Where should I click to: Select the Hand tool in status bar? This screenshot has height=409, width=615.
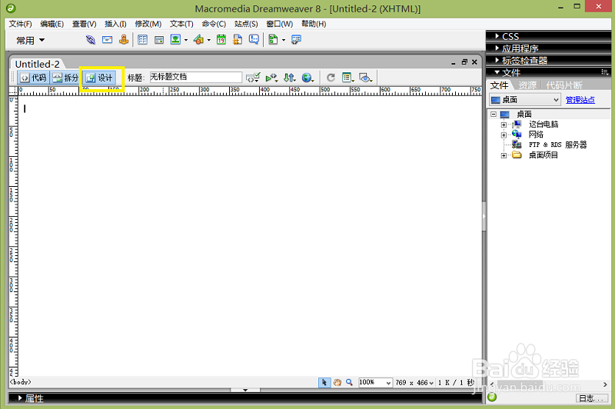click(337, 382)
